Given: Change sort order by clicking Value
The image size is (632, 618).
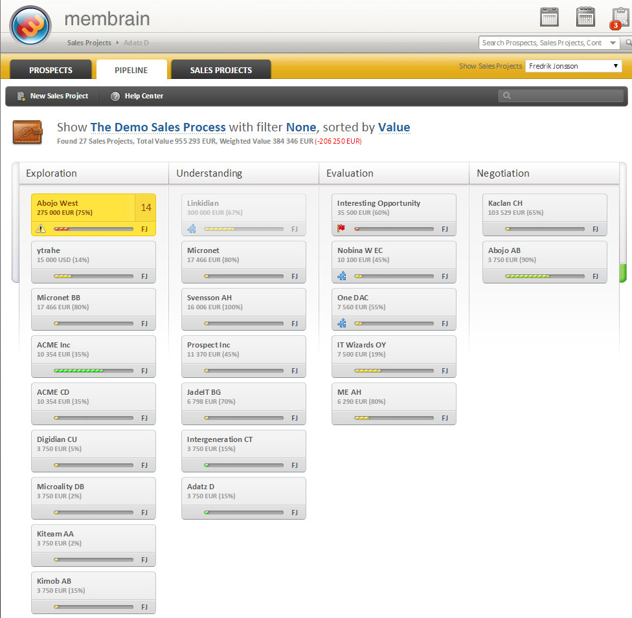Looking at the screenshot, I should coord(394,127).
